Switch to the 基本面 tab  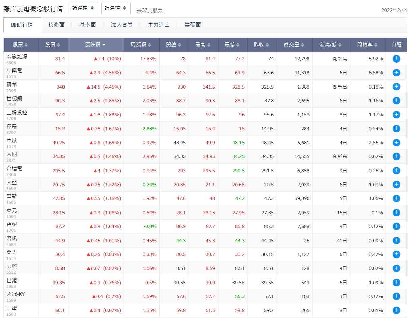tap(88, 25)
